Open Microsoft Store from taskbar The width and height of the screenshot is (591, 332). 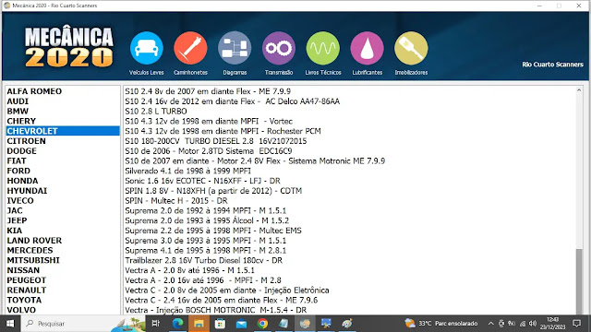tap(220, 324)
